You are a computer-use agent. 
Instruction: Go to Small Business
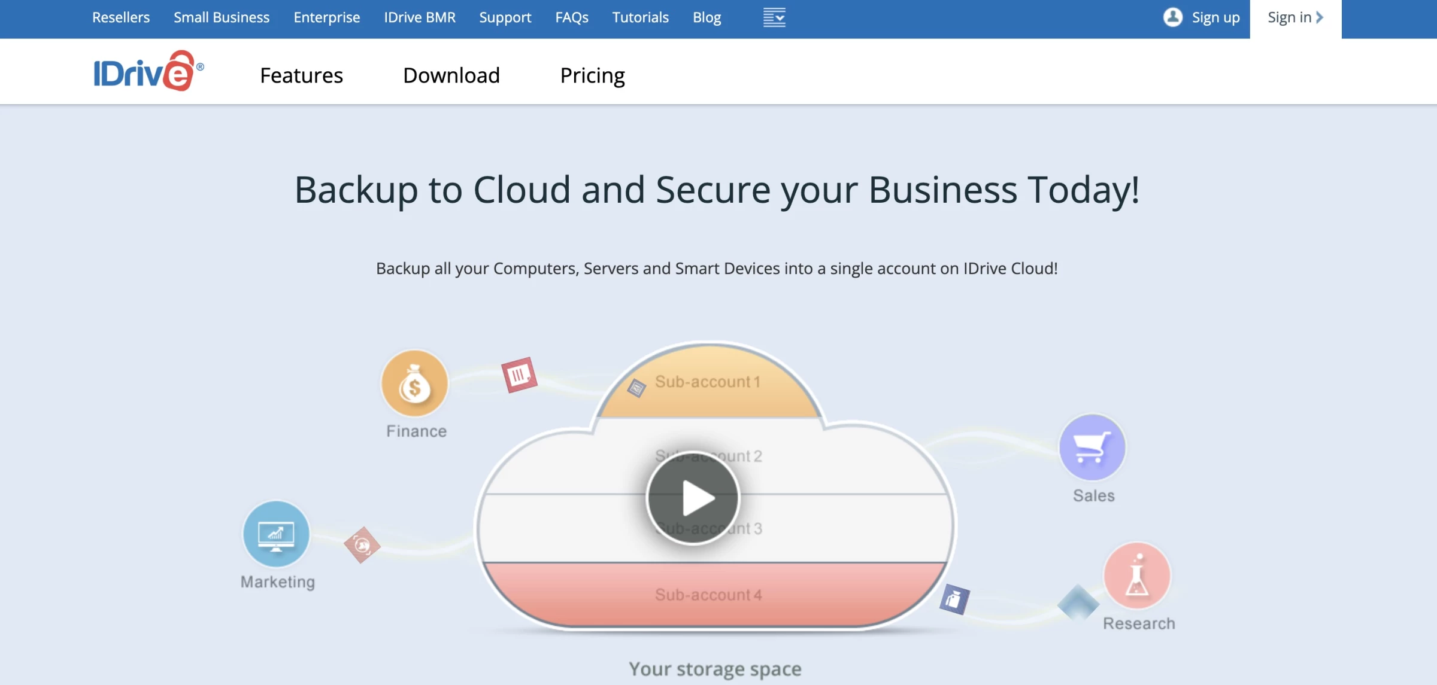coord(222,17)
